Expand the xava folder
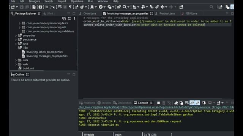Image resolution: width=243 pixels, height=136 pixels. pyautogui.click(x=16, y=44)
